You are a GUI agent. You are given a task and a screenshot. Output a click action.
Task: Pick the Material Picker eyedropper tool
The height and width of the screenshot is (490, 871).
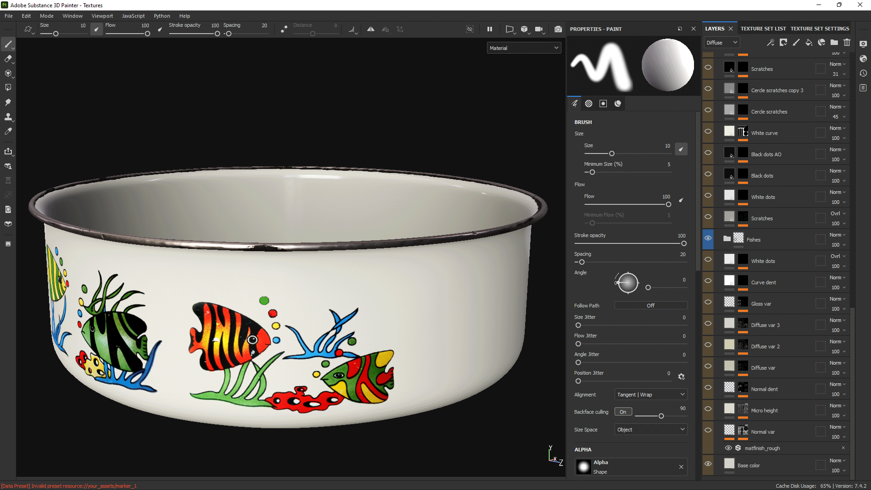[8, 131]
